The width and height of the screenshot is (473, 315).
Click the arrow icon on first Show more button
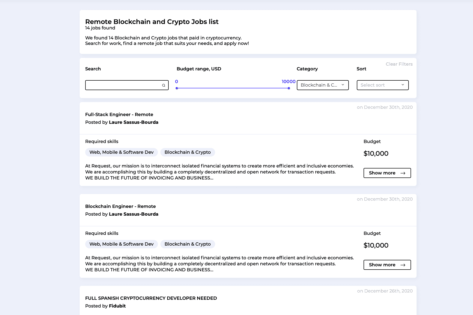click(403, 173)
